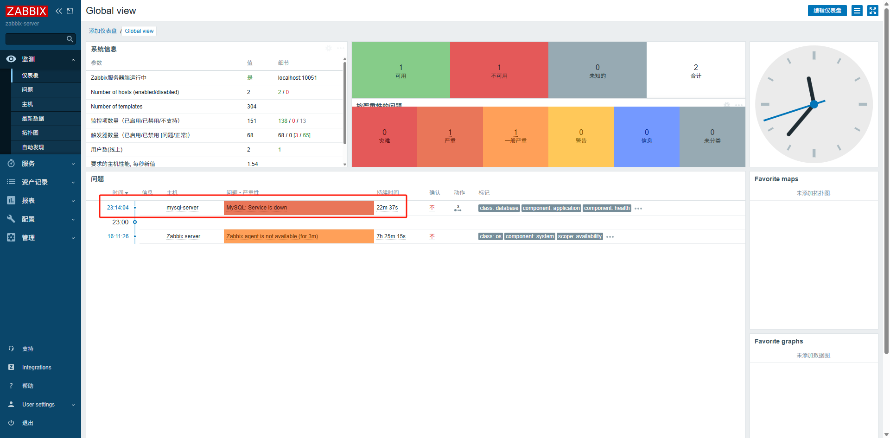Collapse the sidebar with double-chevron icon

(x=59, y=11)
